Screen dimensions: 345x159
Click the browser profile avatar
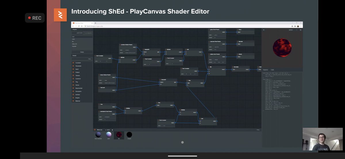[298, 26]
